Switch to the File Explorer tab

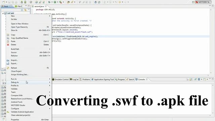pos(18,6)
